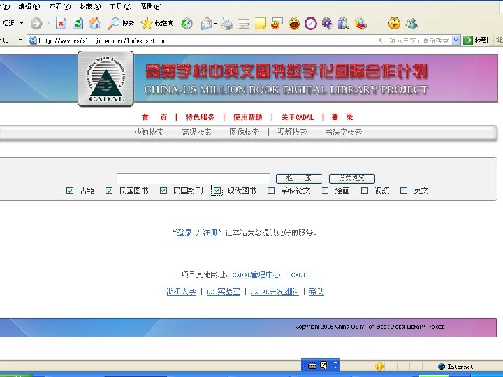Open 特色服务 navigation item
The height and width of the screenshot is (377, 503).
click(x=200, y=117)
